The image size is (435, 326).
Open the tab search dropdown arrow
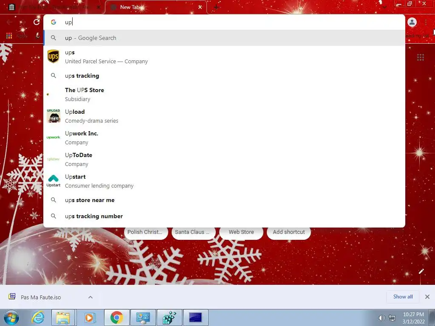click(384, 7)
